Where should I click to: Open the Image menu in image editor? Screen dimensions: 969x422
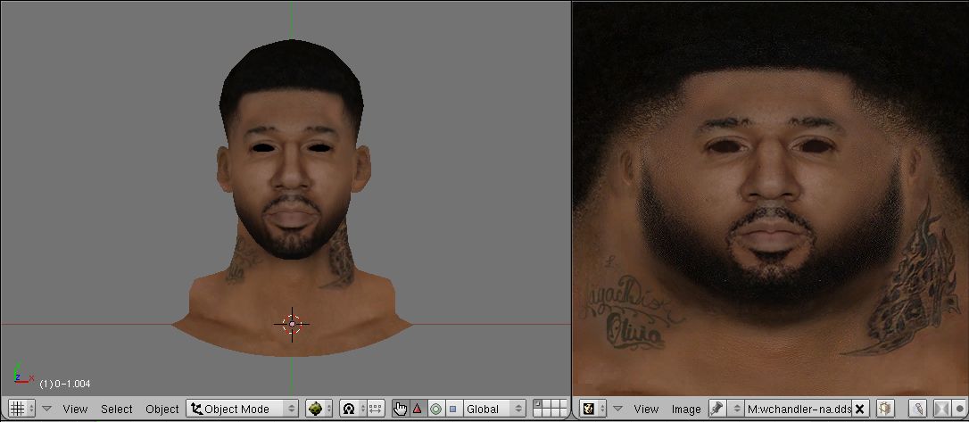685,409
